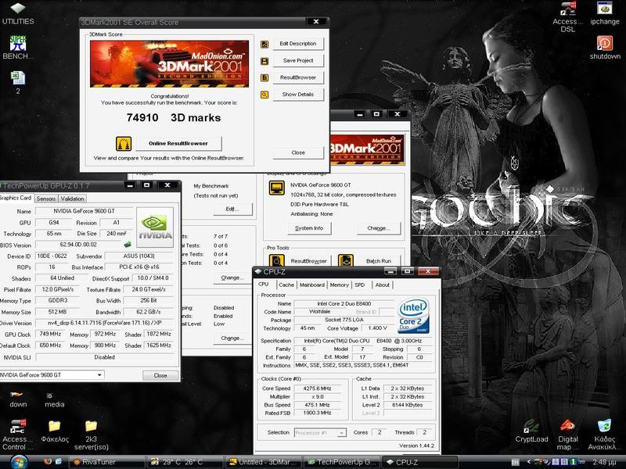
Task: Click the Driver Version field in GPU-Z
Action: pyautogui.click(x=105, y=323)
